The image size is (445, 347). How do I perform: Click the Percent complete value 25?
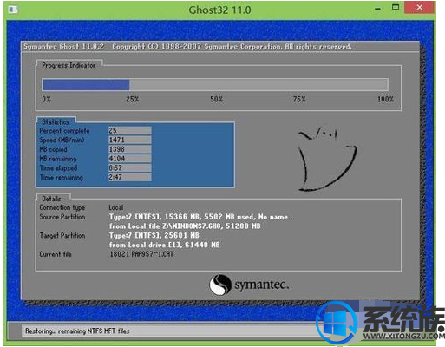tap(129, 130)
